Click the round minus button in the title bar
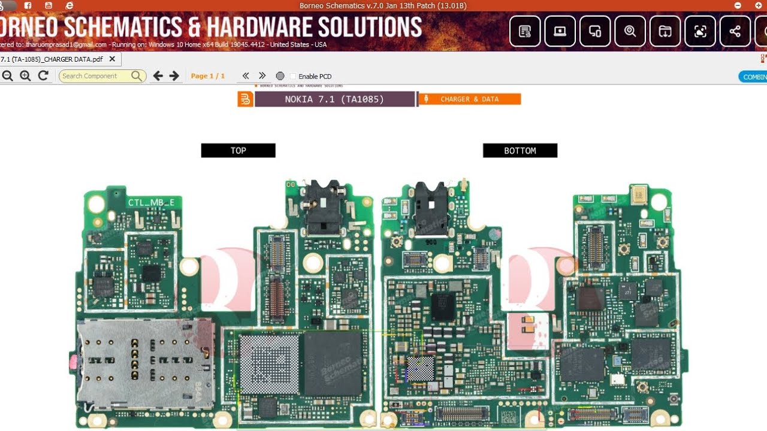The height and width of the screenshot is (431, 767). [x=738, y=5]
